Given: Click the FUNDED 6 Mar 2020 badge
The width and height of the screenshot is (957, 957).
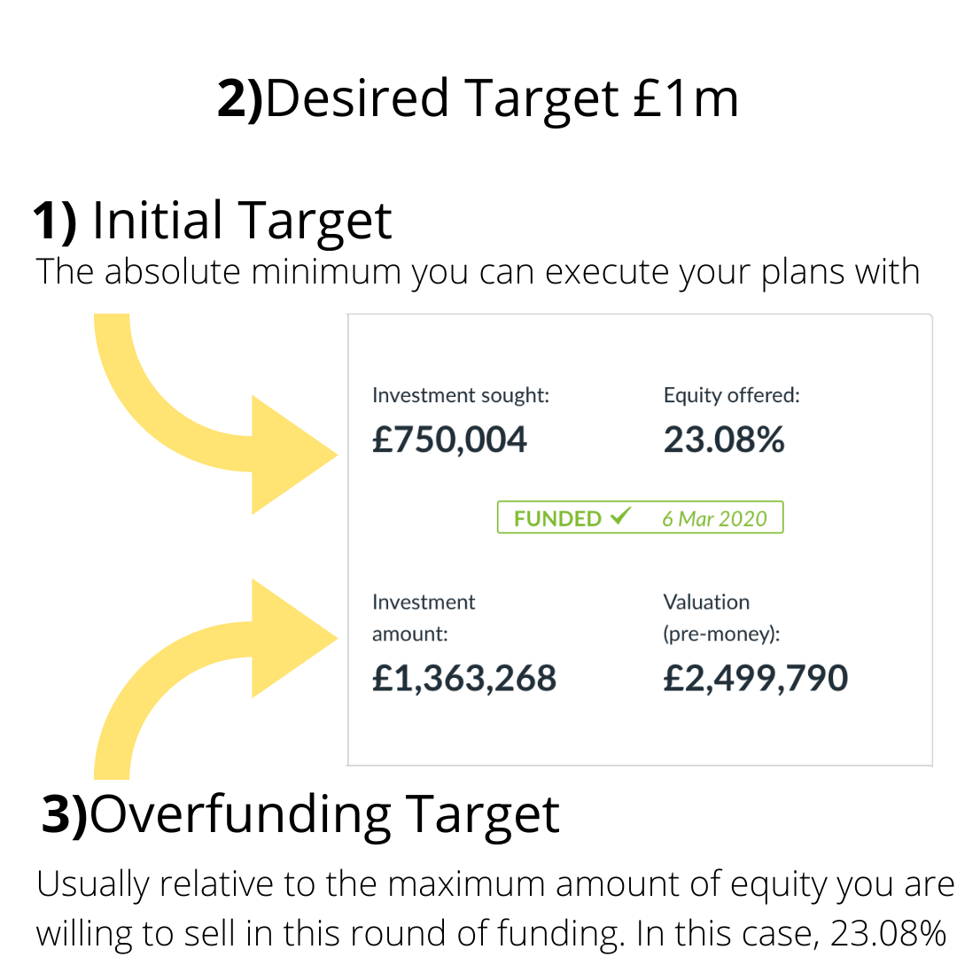Looking at the screenshot, I should tap(640, 517).
